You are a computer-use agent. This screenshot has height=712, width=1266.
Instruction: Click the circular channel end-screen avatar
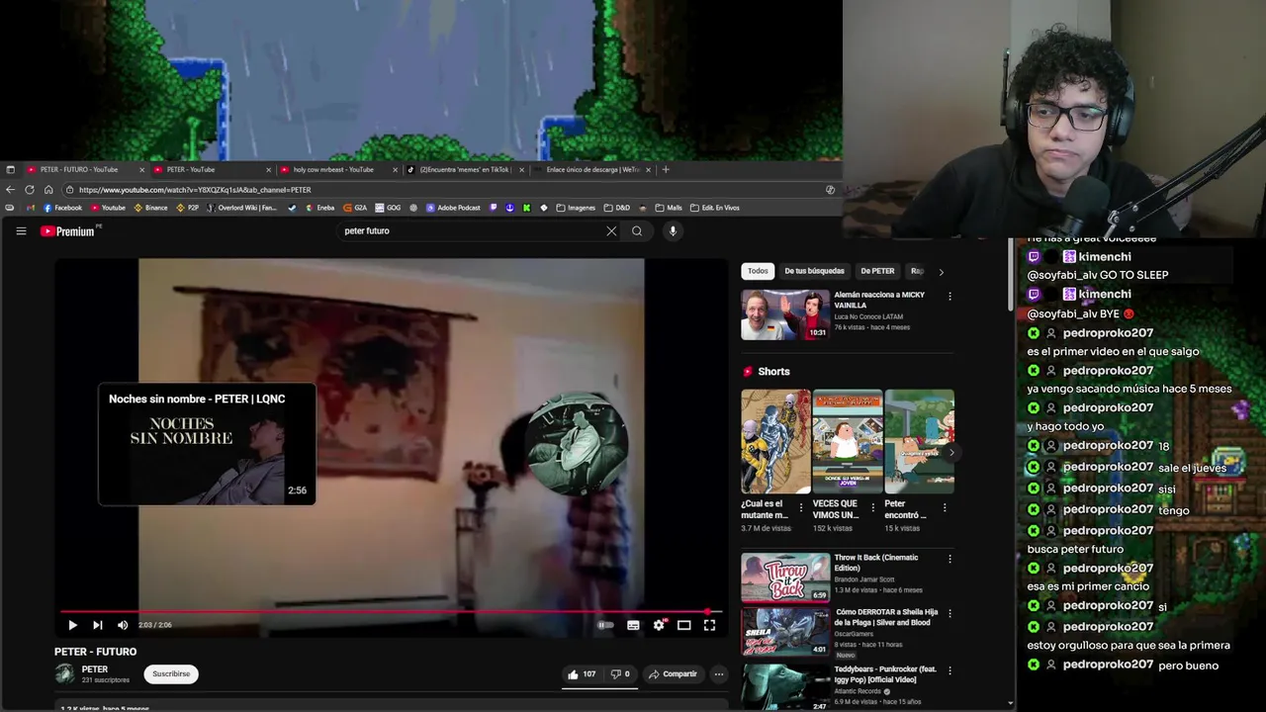coord(578,444)
